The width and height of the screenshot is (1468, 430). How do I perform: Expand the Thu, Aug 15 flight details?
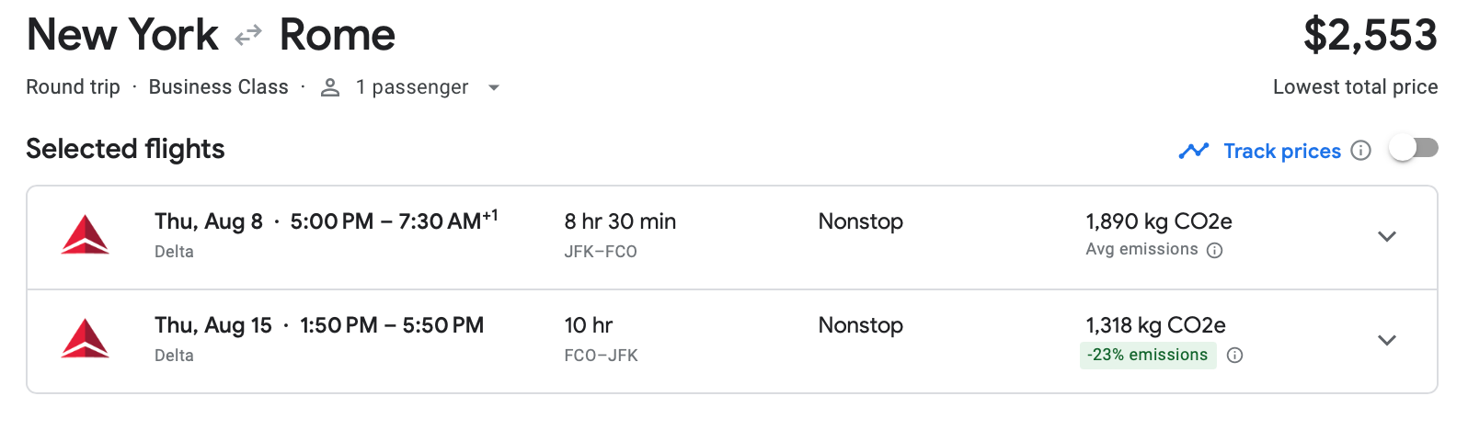click(1387, 340)
